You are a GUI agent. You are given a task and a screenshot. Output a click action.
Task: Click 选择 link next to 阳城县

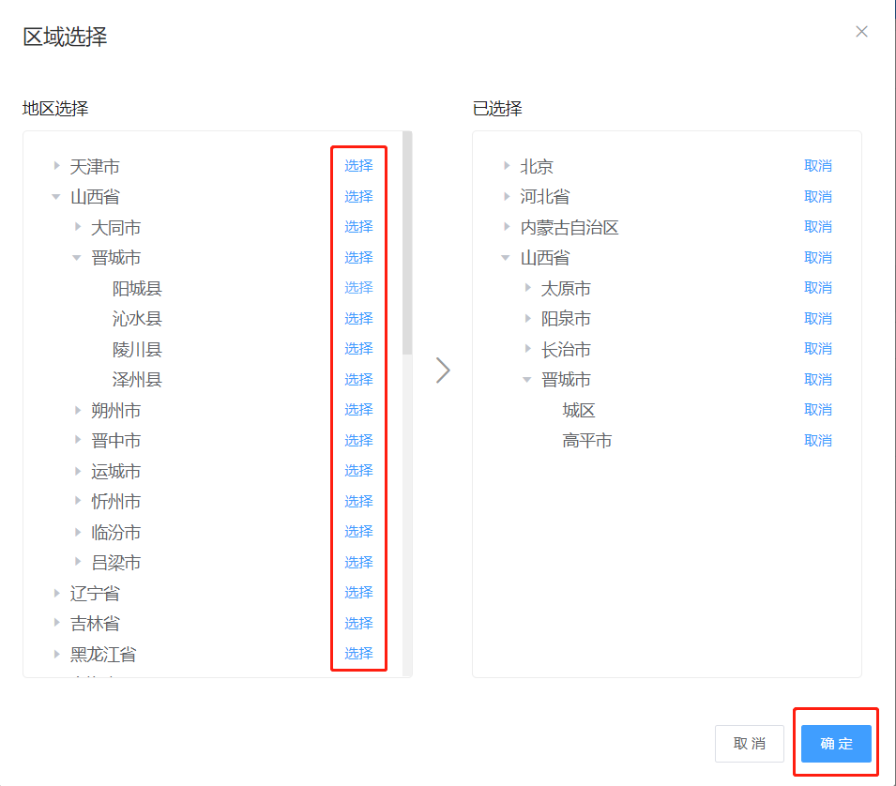[x=358, y=288]
